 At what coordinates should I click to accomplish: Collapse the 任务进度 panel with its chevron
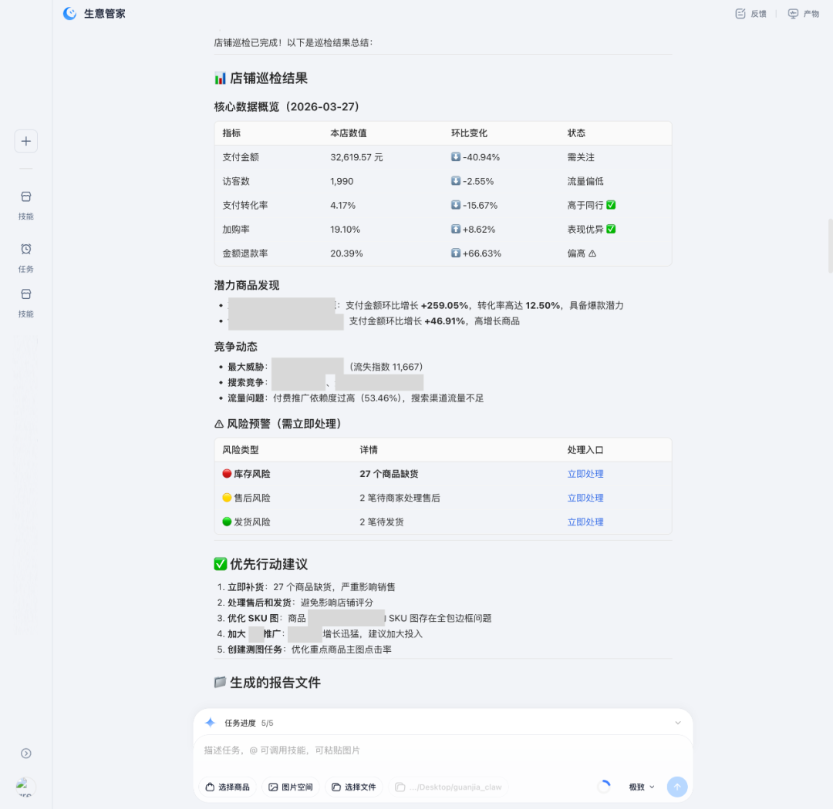(678, 722)
